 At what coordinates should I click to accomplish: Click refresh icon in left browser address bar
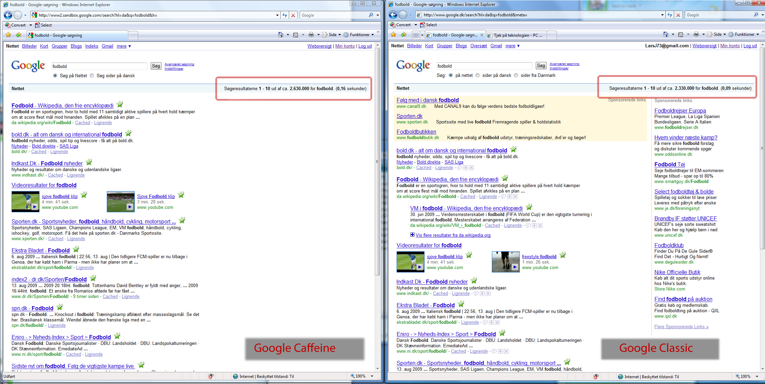[285, 15]
